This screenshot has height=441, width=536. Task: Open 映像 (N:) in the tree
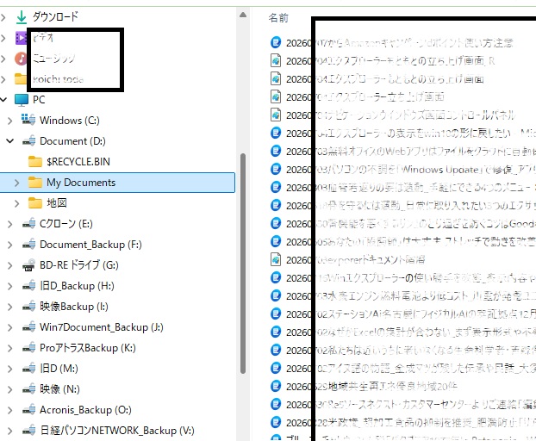[59, 389]
